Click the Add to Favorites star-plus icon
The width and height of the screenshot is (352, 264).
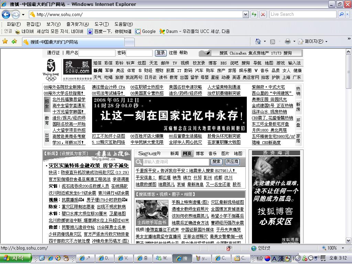click(14, 41)
